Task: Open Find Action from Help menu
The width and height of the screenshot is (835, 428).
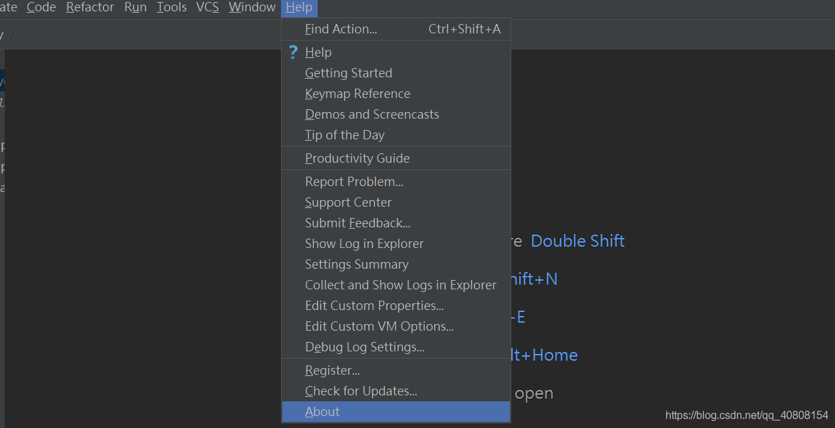Action: tap(341, 29)
